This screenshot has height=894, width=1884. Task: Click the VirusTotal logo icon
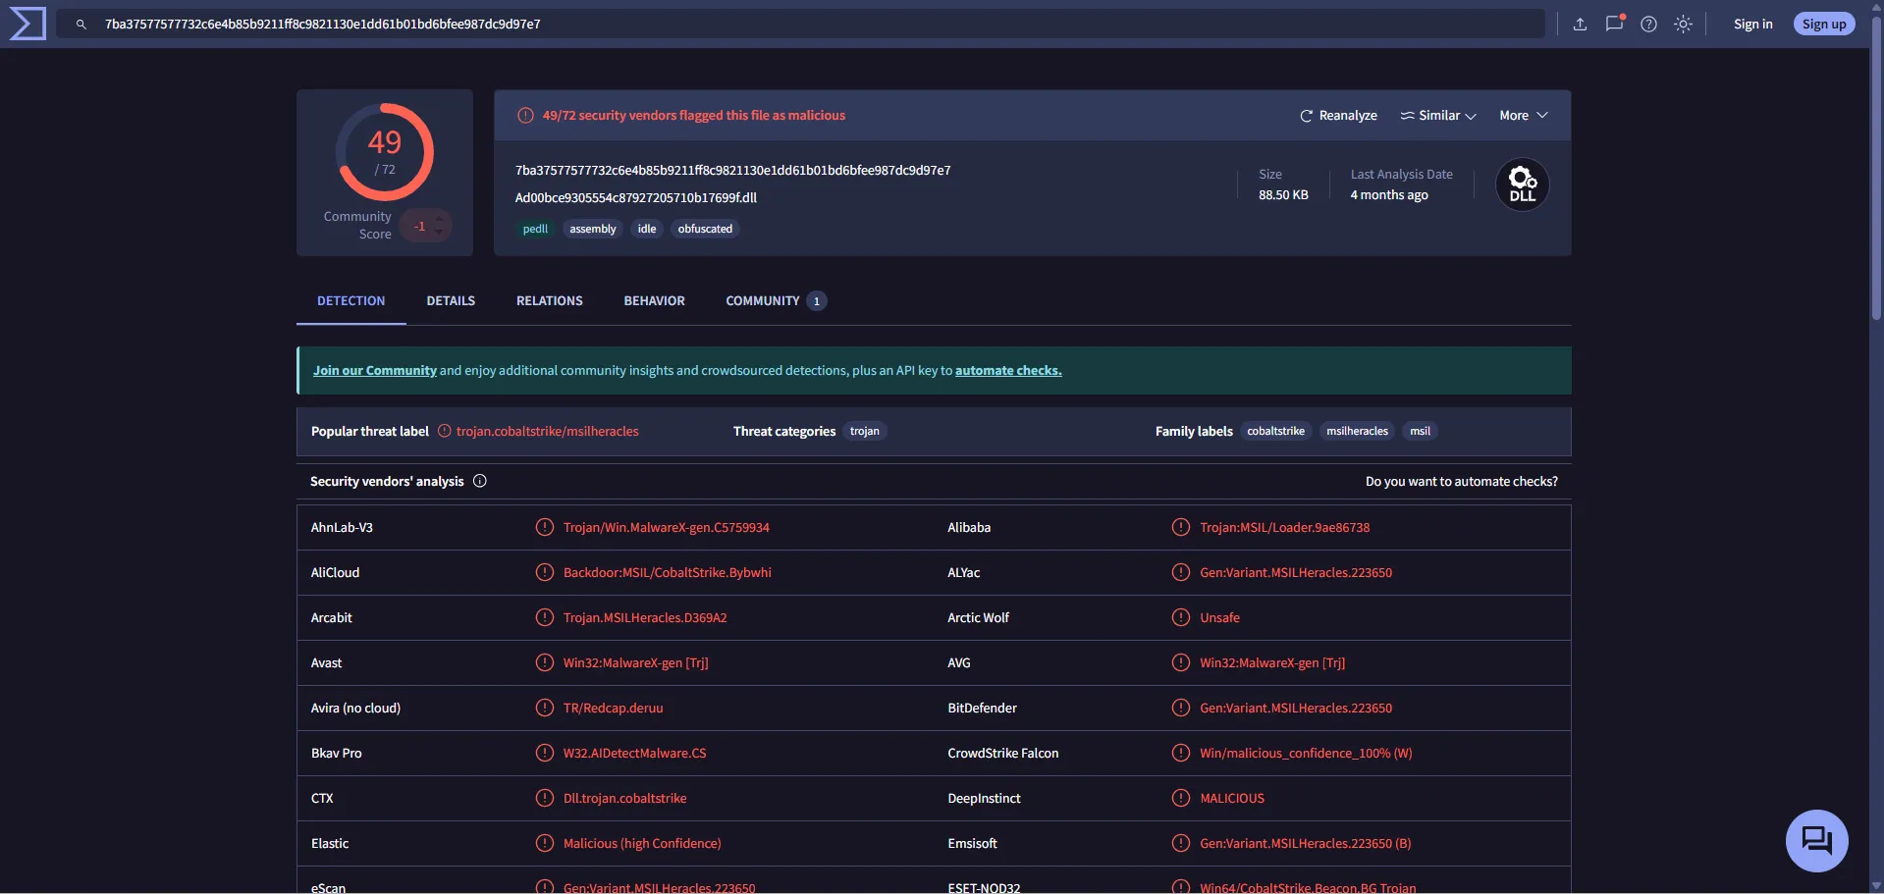27,24
